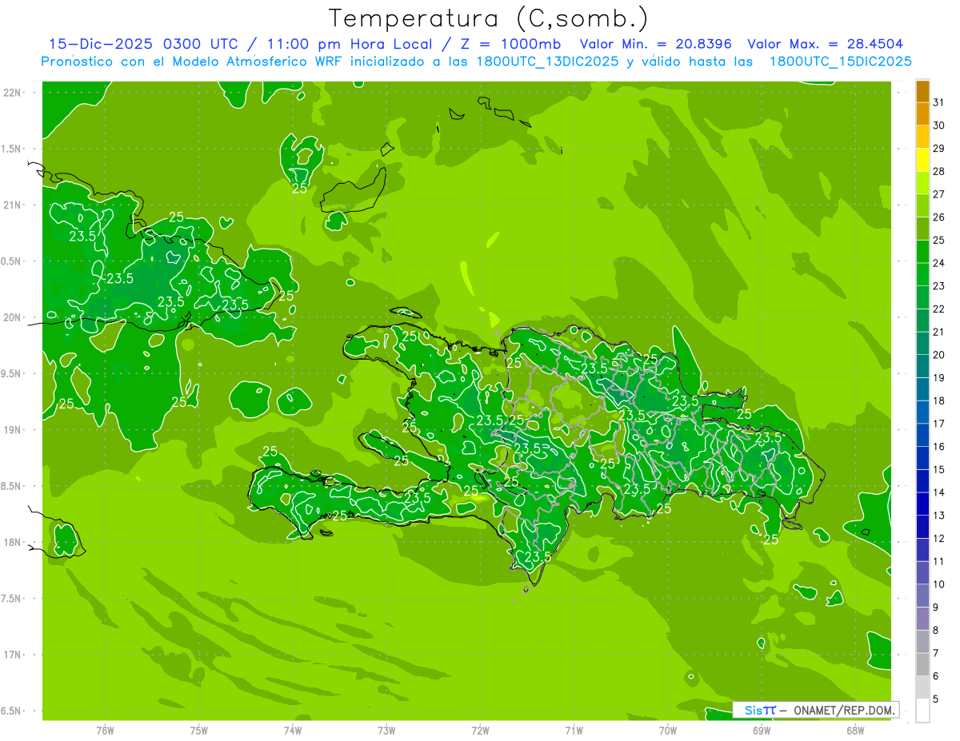Click the '19N' latitude axis label
Screen dimensions: 960x741
[x=13, y=430]
